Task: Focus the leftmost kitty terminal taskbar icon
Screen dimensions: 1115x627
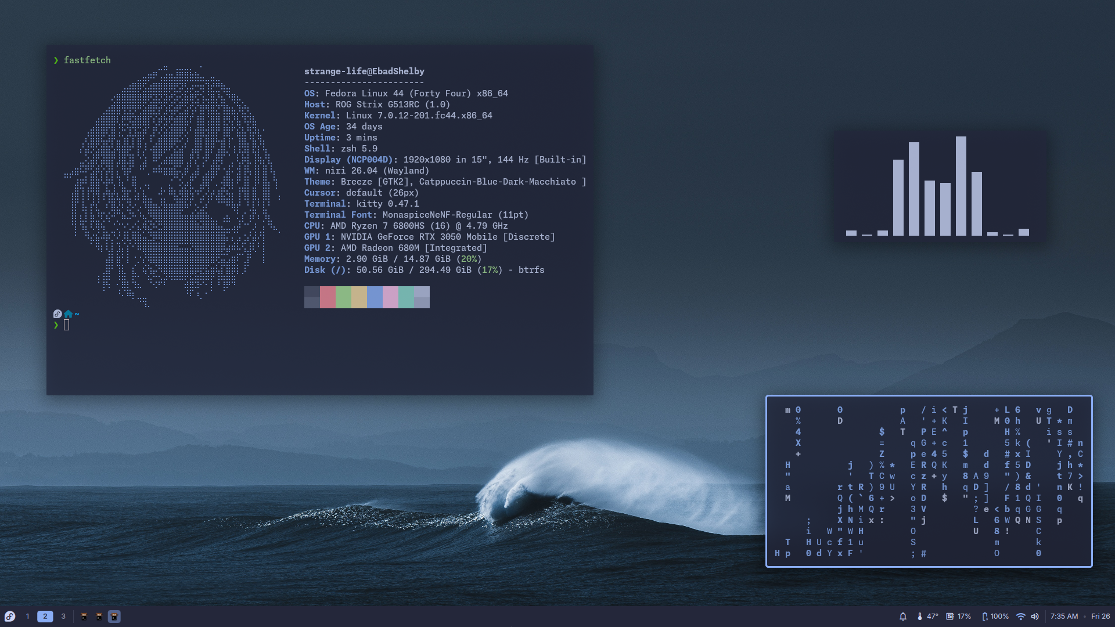Action: (84, 617)
